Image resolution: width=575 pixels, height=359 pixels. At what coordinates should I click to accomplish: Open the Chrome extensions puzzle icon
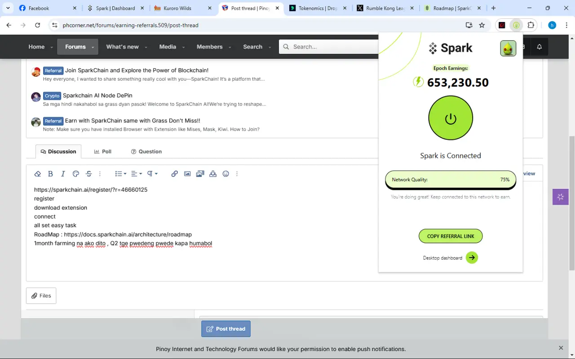(x=531, y=25)
